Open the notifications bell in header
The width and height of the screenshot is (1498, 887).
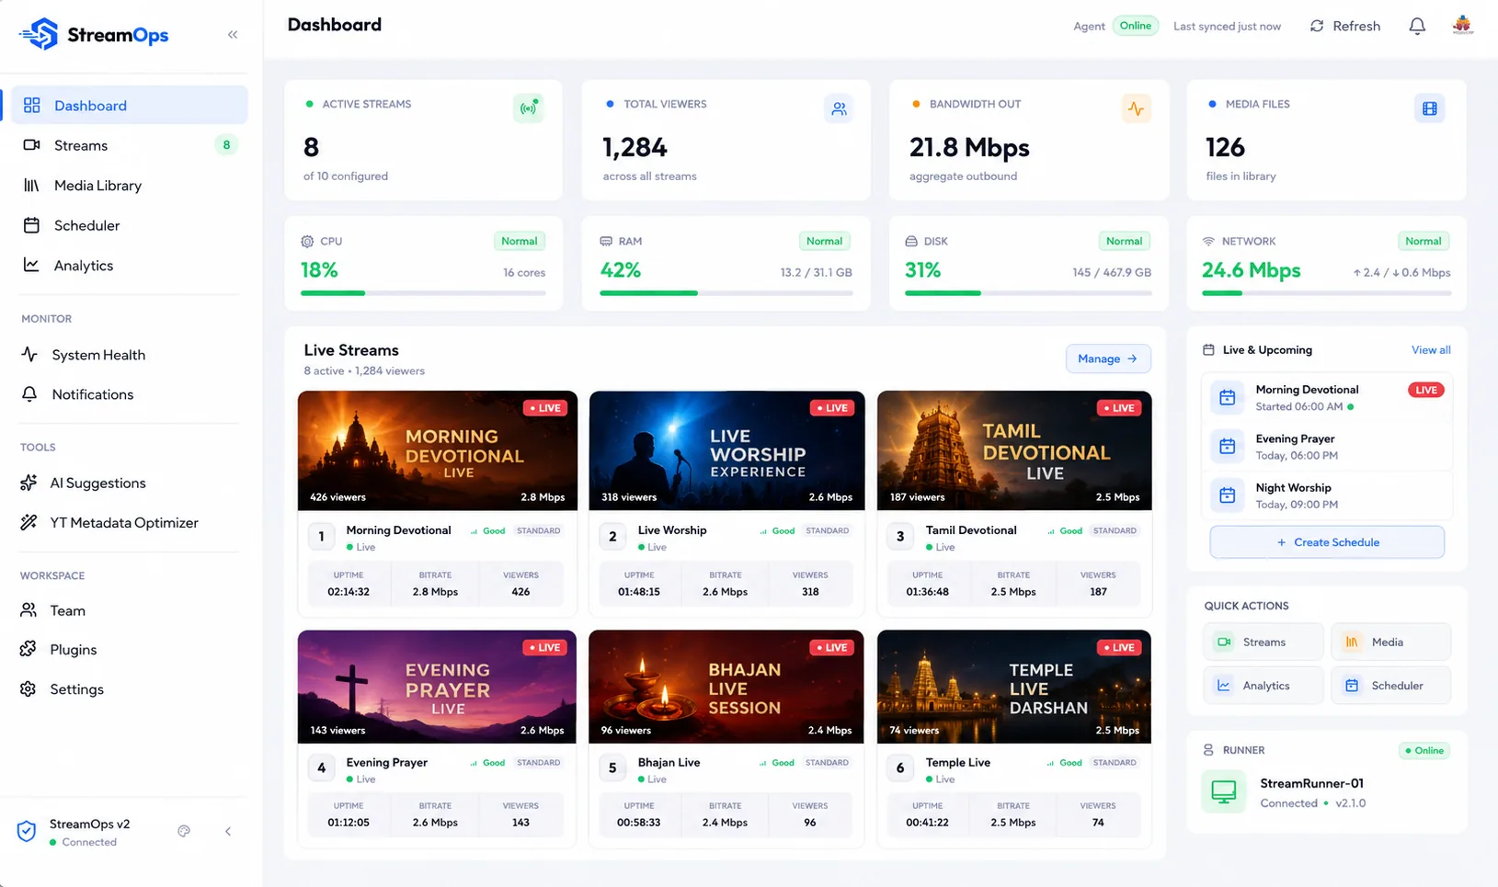1417,26
